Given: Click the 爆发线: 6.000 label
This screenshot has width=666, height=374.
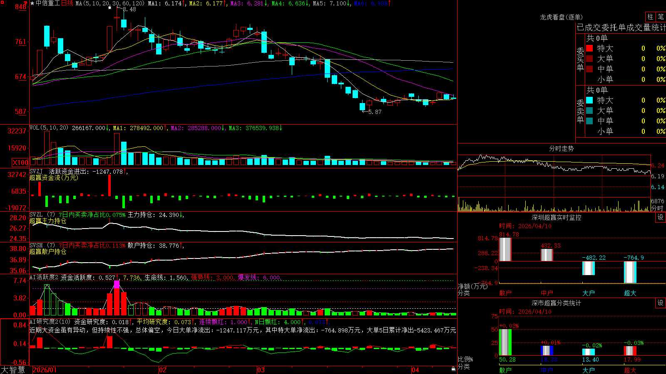Looking at the screenshot, I should (x=259, y=278).
